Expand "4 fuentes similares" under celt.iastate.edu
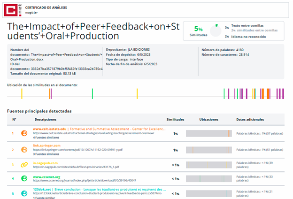This screenshot has height=199, width=293. pyautogui.click(x=47, y=138)
